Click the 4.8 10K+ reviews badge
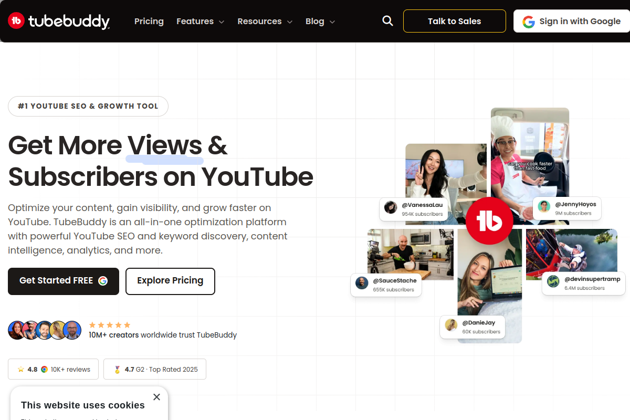The width and height of the screenshot is (630, 420). point(54,369)
